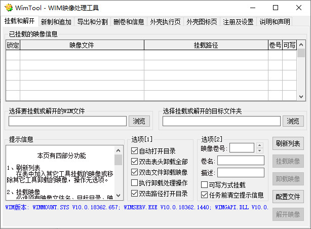Click the 映像文件 column header
This screenshot has width=311, height=229.
(x=82, y=45)
